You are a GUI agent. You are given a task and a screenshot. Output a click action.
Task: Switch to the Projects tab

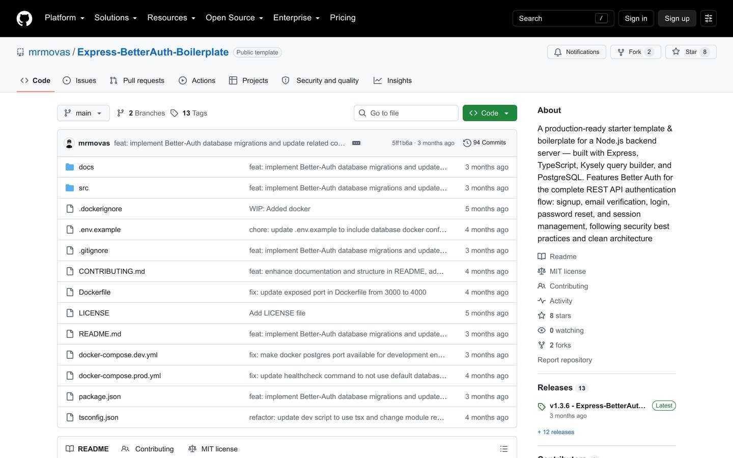248,80
